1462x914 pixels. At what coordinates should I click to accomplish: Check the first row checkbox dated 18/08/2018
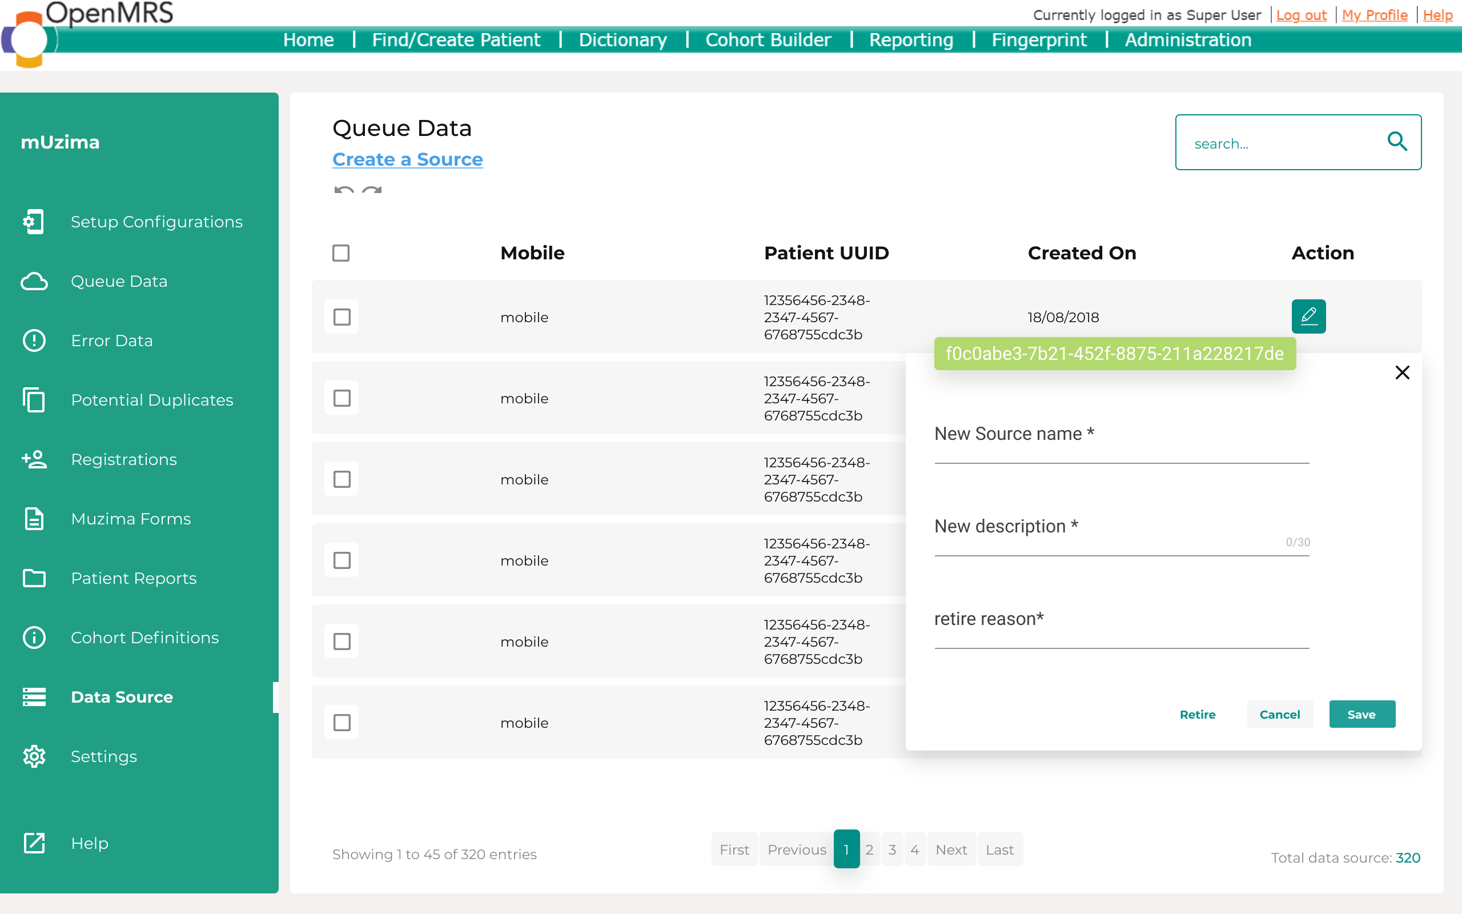342,316
